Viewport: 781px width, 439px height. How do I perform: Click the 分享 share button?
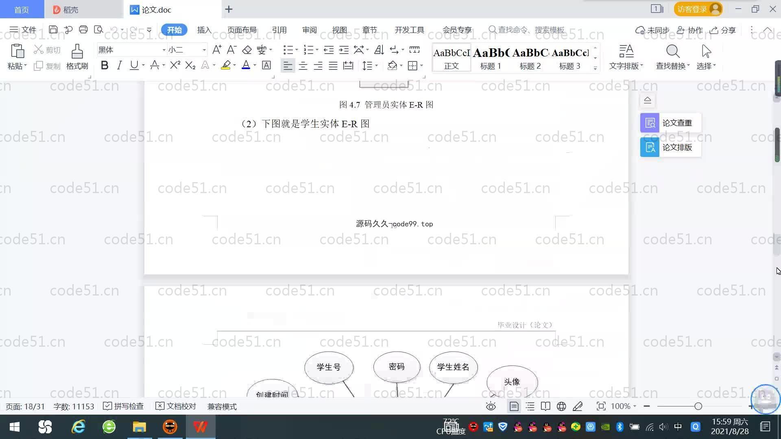[x=723, y=30]
